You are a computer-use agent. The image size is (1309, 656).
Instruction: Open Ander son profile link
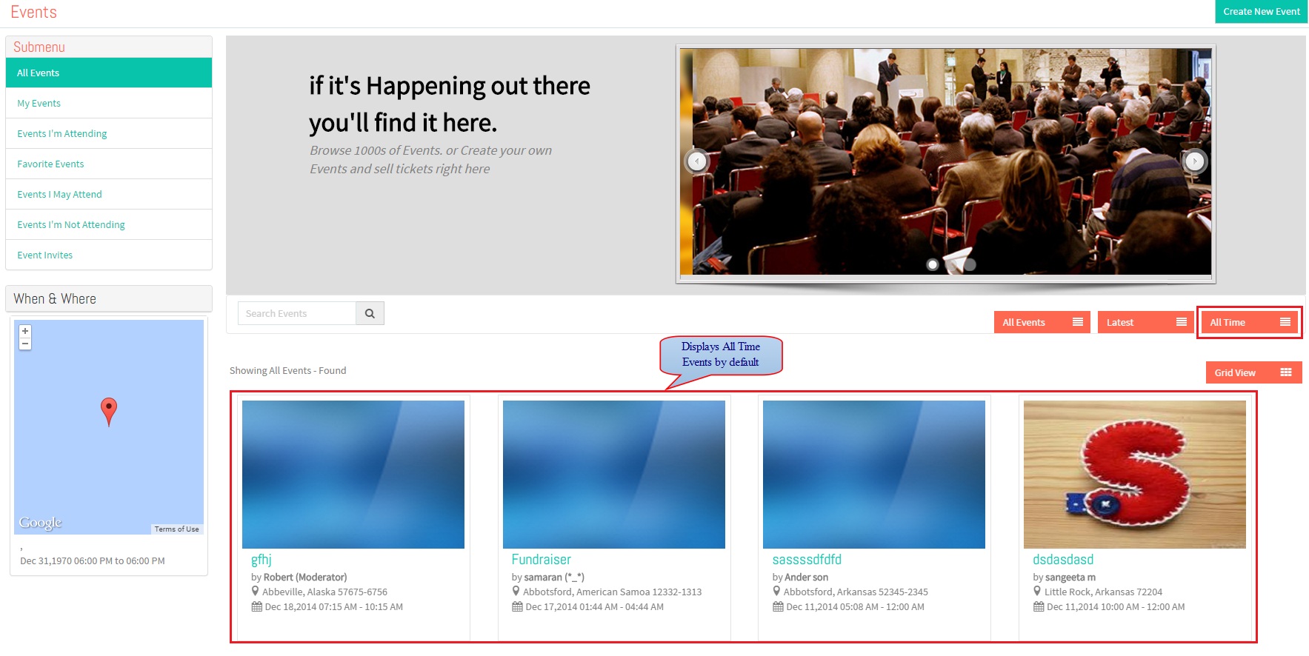[807, 577]
